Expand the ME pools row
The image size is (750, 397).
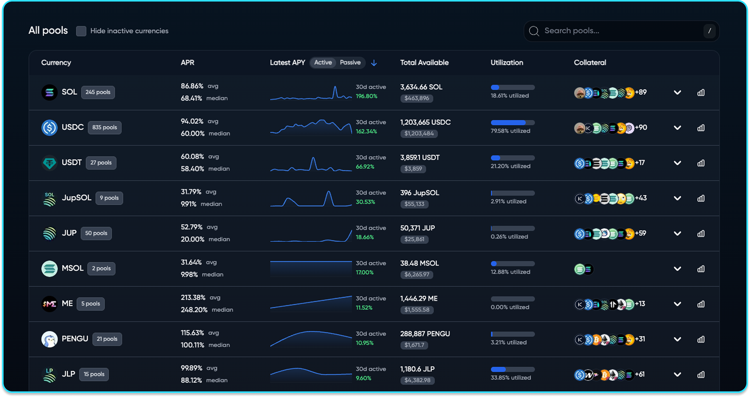pos(677,304)
